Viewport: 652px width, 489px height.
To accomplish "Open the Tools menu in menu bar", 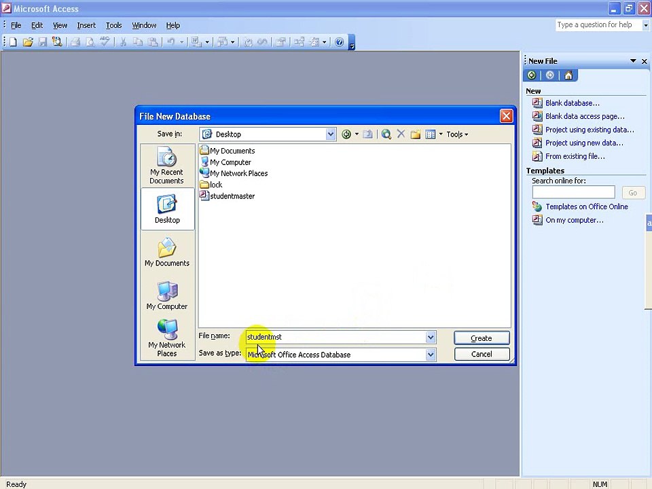I will click(113, 25).
